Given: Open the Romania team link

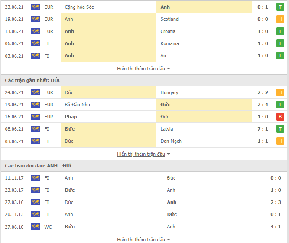Looking at the screenshot, I should click(169, 43).
